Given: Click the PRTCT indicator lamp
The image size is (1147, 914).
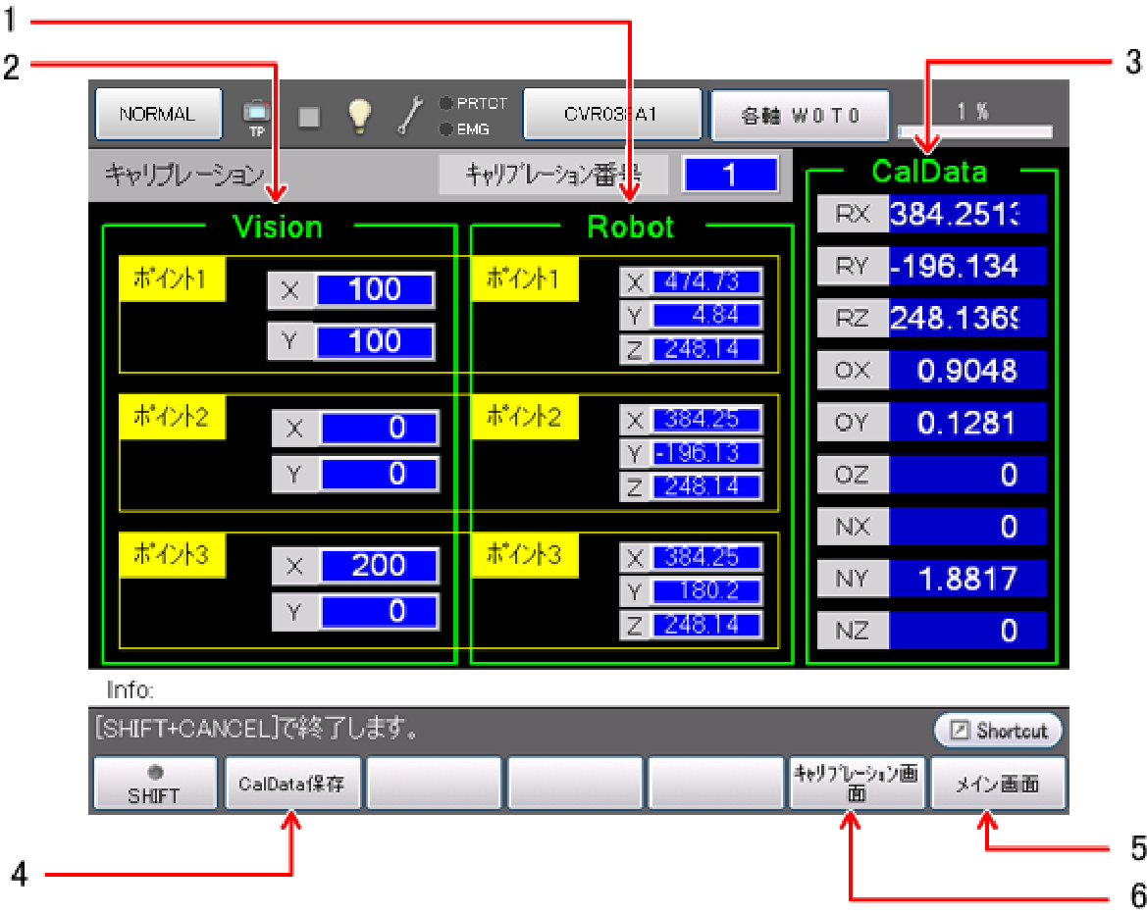Looking at the screenshot, I should pyautogui.click(x=445, y=103).
